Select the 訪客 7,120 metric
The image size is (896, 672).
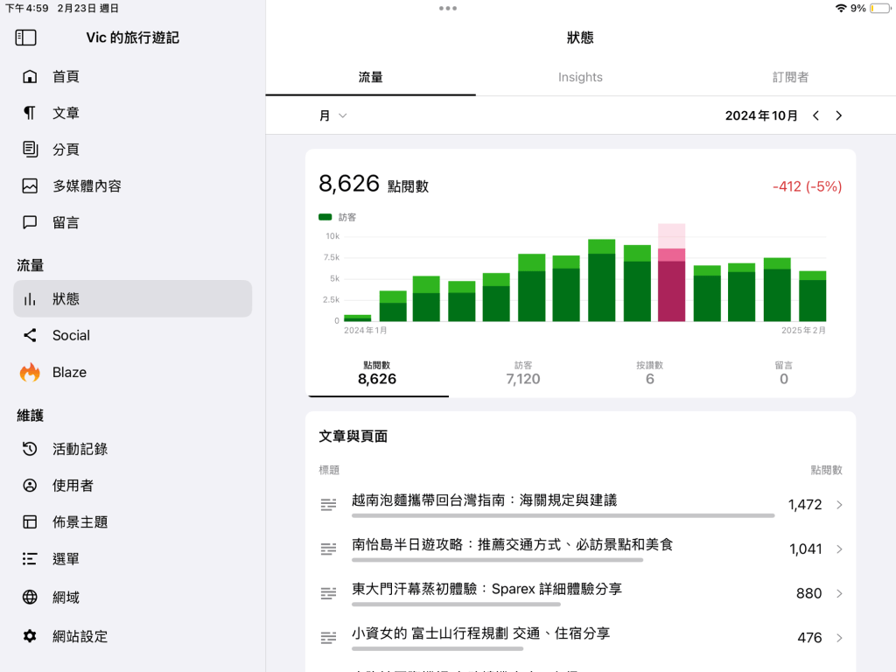click(523, 374)
